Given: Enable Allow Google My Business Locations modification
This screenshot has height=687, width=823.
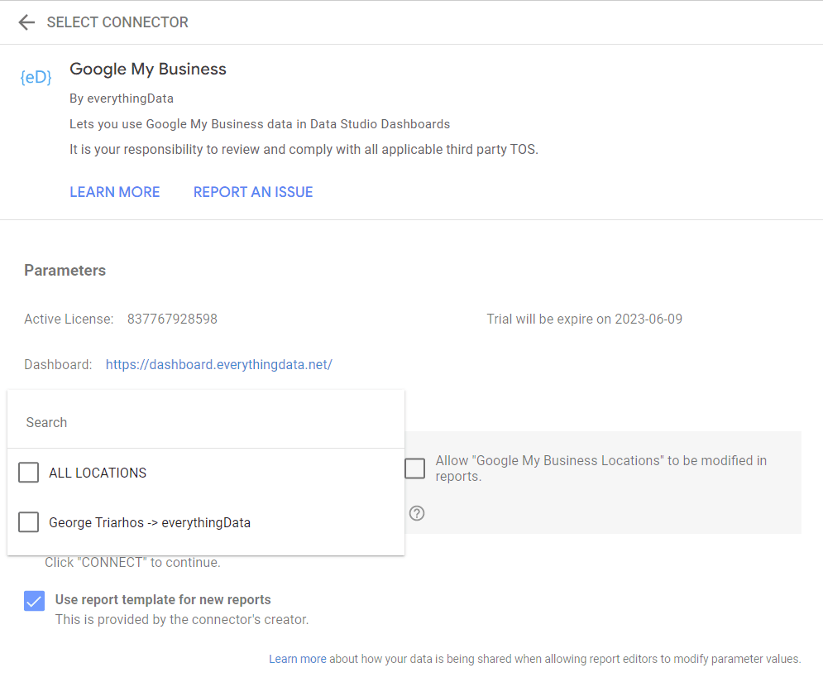Looking at the screenshot, I should coord(414,468).
